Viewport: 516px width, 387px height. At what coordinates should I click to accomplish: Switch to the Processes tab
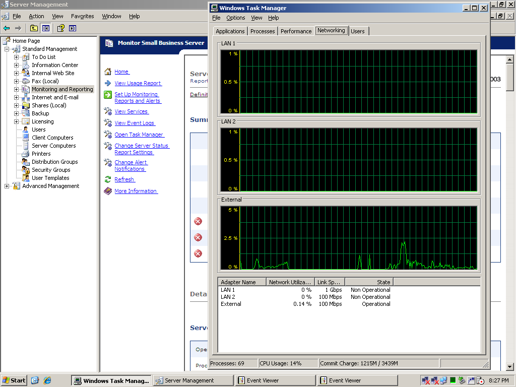262,31
